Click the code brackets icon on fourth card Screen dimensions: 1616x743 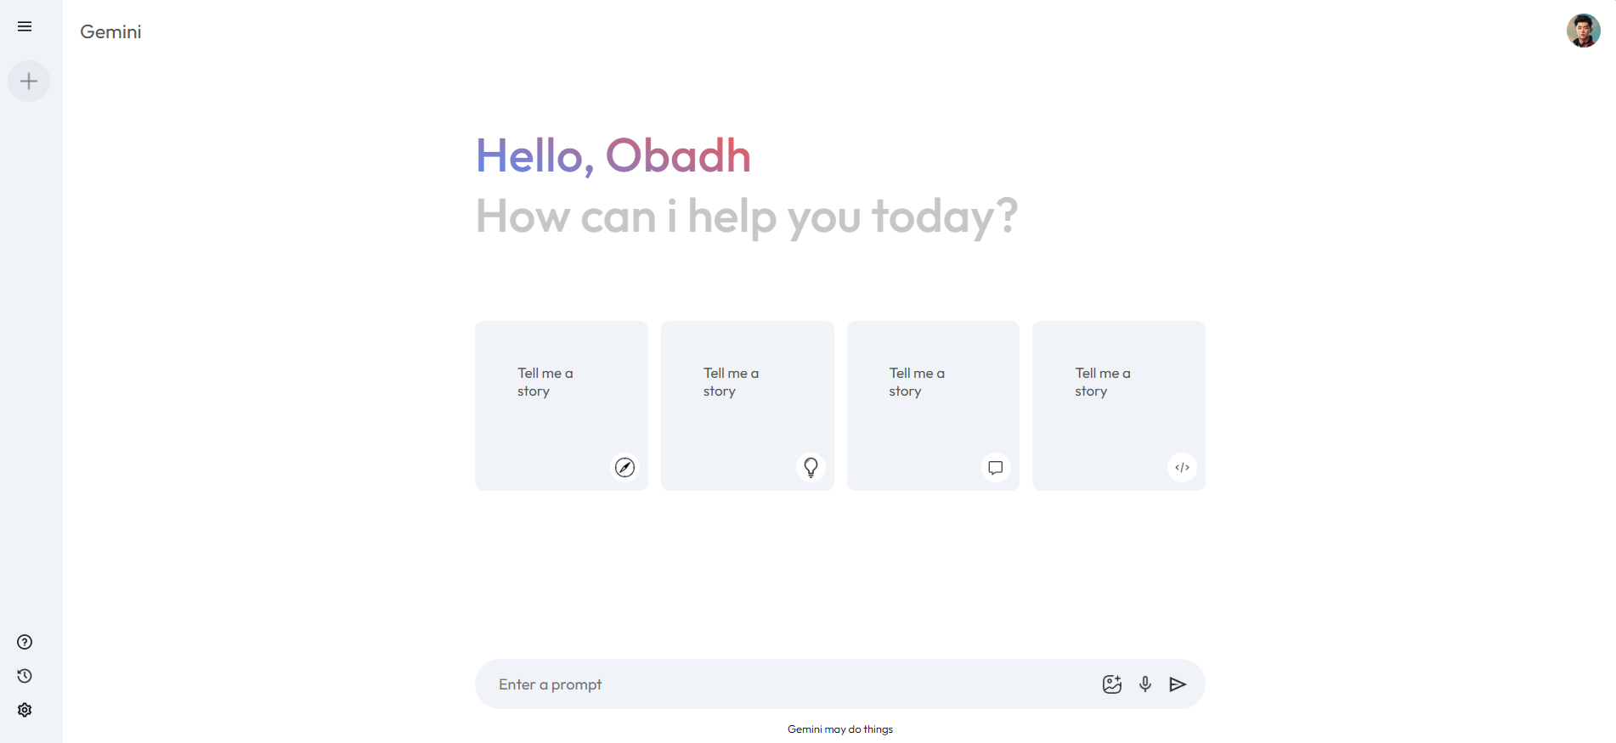pyautogui.click(x=1182, y=467)
